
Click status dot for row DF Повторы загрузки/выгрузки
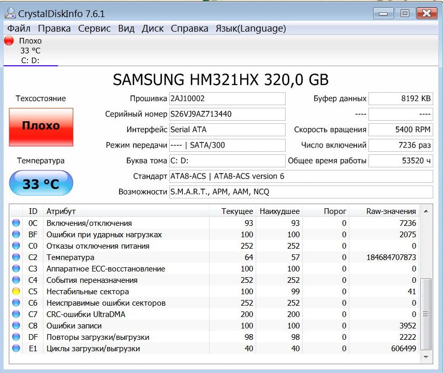point(16,337)
